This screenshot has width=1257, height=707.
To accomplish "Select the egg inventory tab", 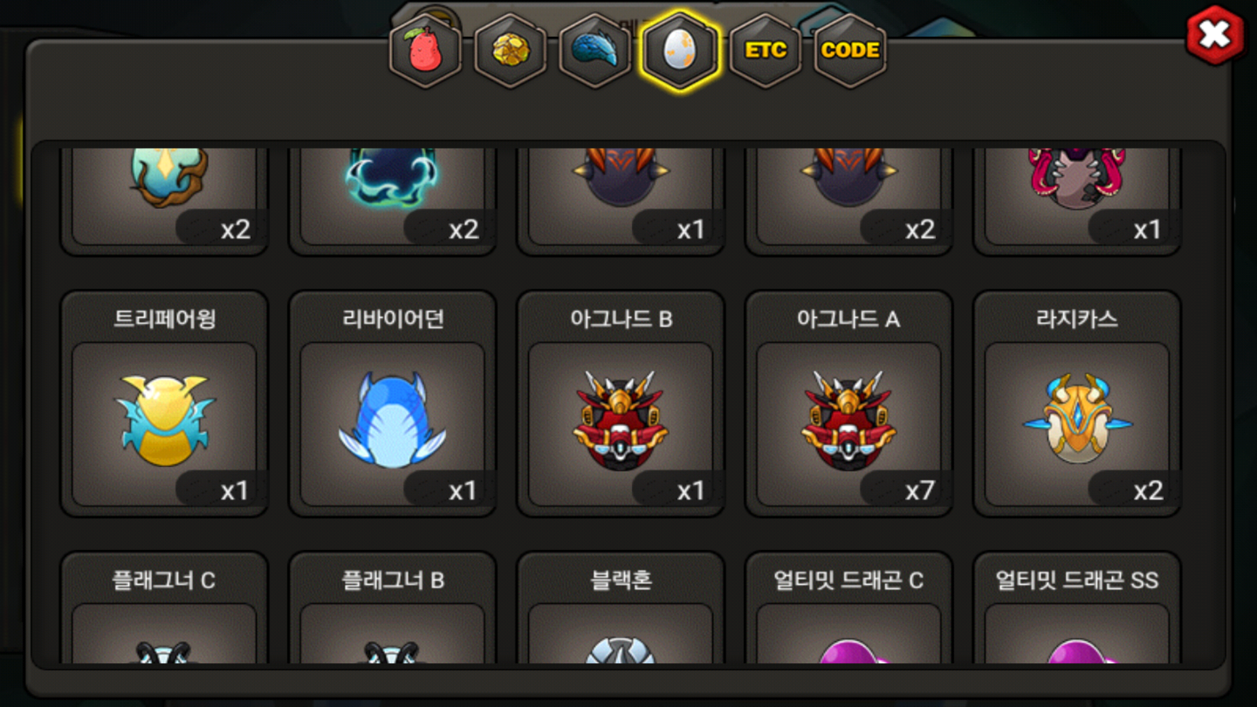I will click(680, 50).
